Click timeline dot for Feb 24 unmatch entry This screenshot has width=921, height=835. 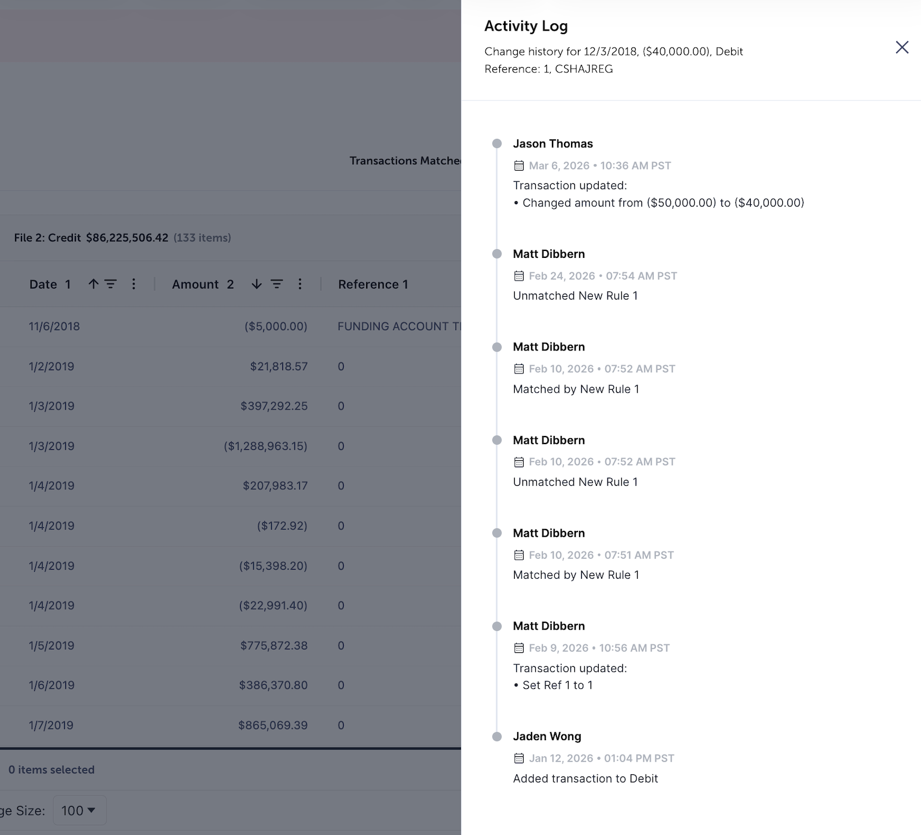click(497, 254)
